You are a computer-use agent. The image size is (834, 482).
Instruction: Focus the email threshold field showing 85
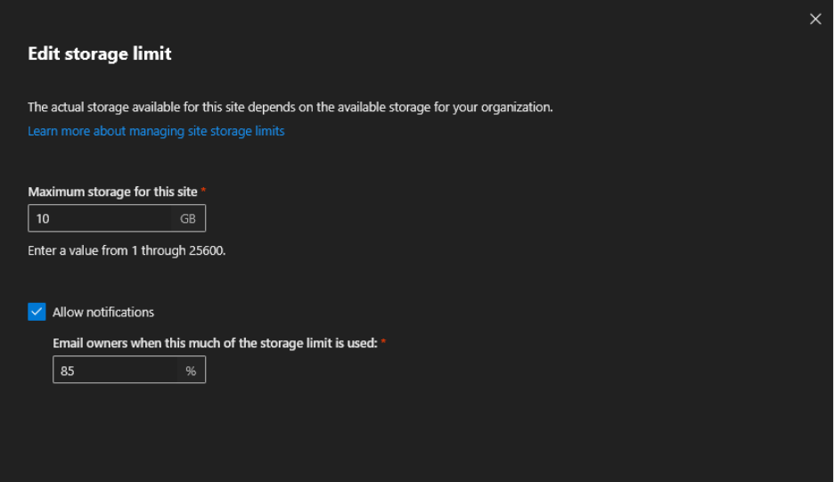click(116, 370)
